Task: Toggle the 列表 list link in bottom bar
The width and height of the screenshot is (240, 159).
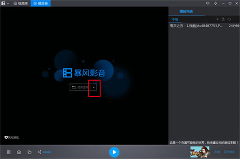Action: pyautogui.click(x=217, y=152)
